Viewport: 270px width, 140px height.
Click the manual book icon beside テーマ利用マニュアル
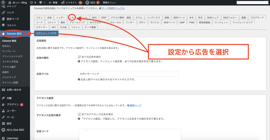pos(100,8)
